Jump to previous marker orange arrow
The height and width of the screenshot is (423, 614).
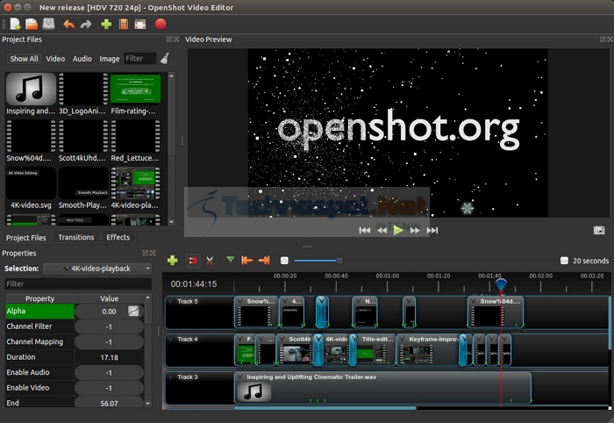[246, 260]
